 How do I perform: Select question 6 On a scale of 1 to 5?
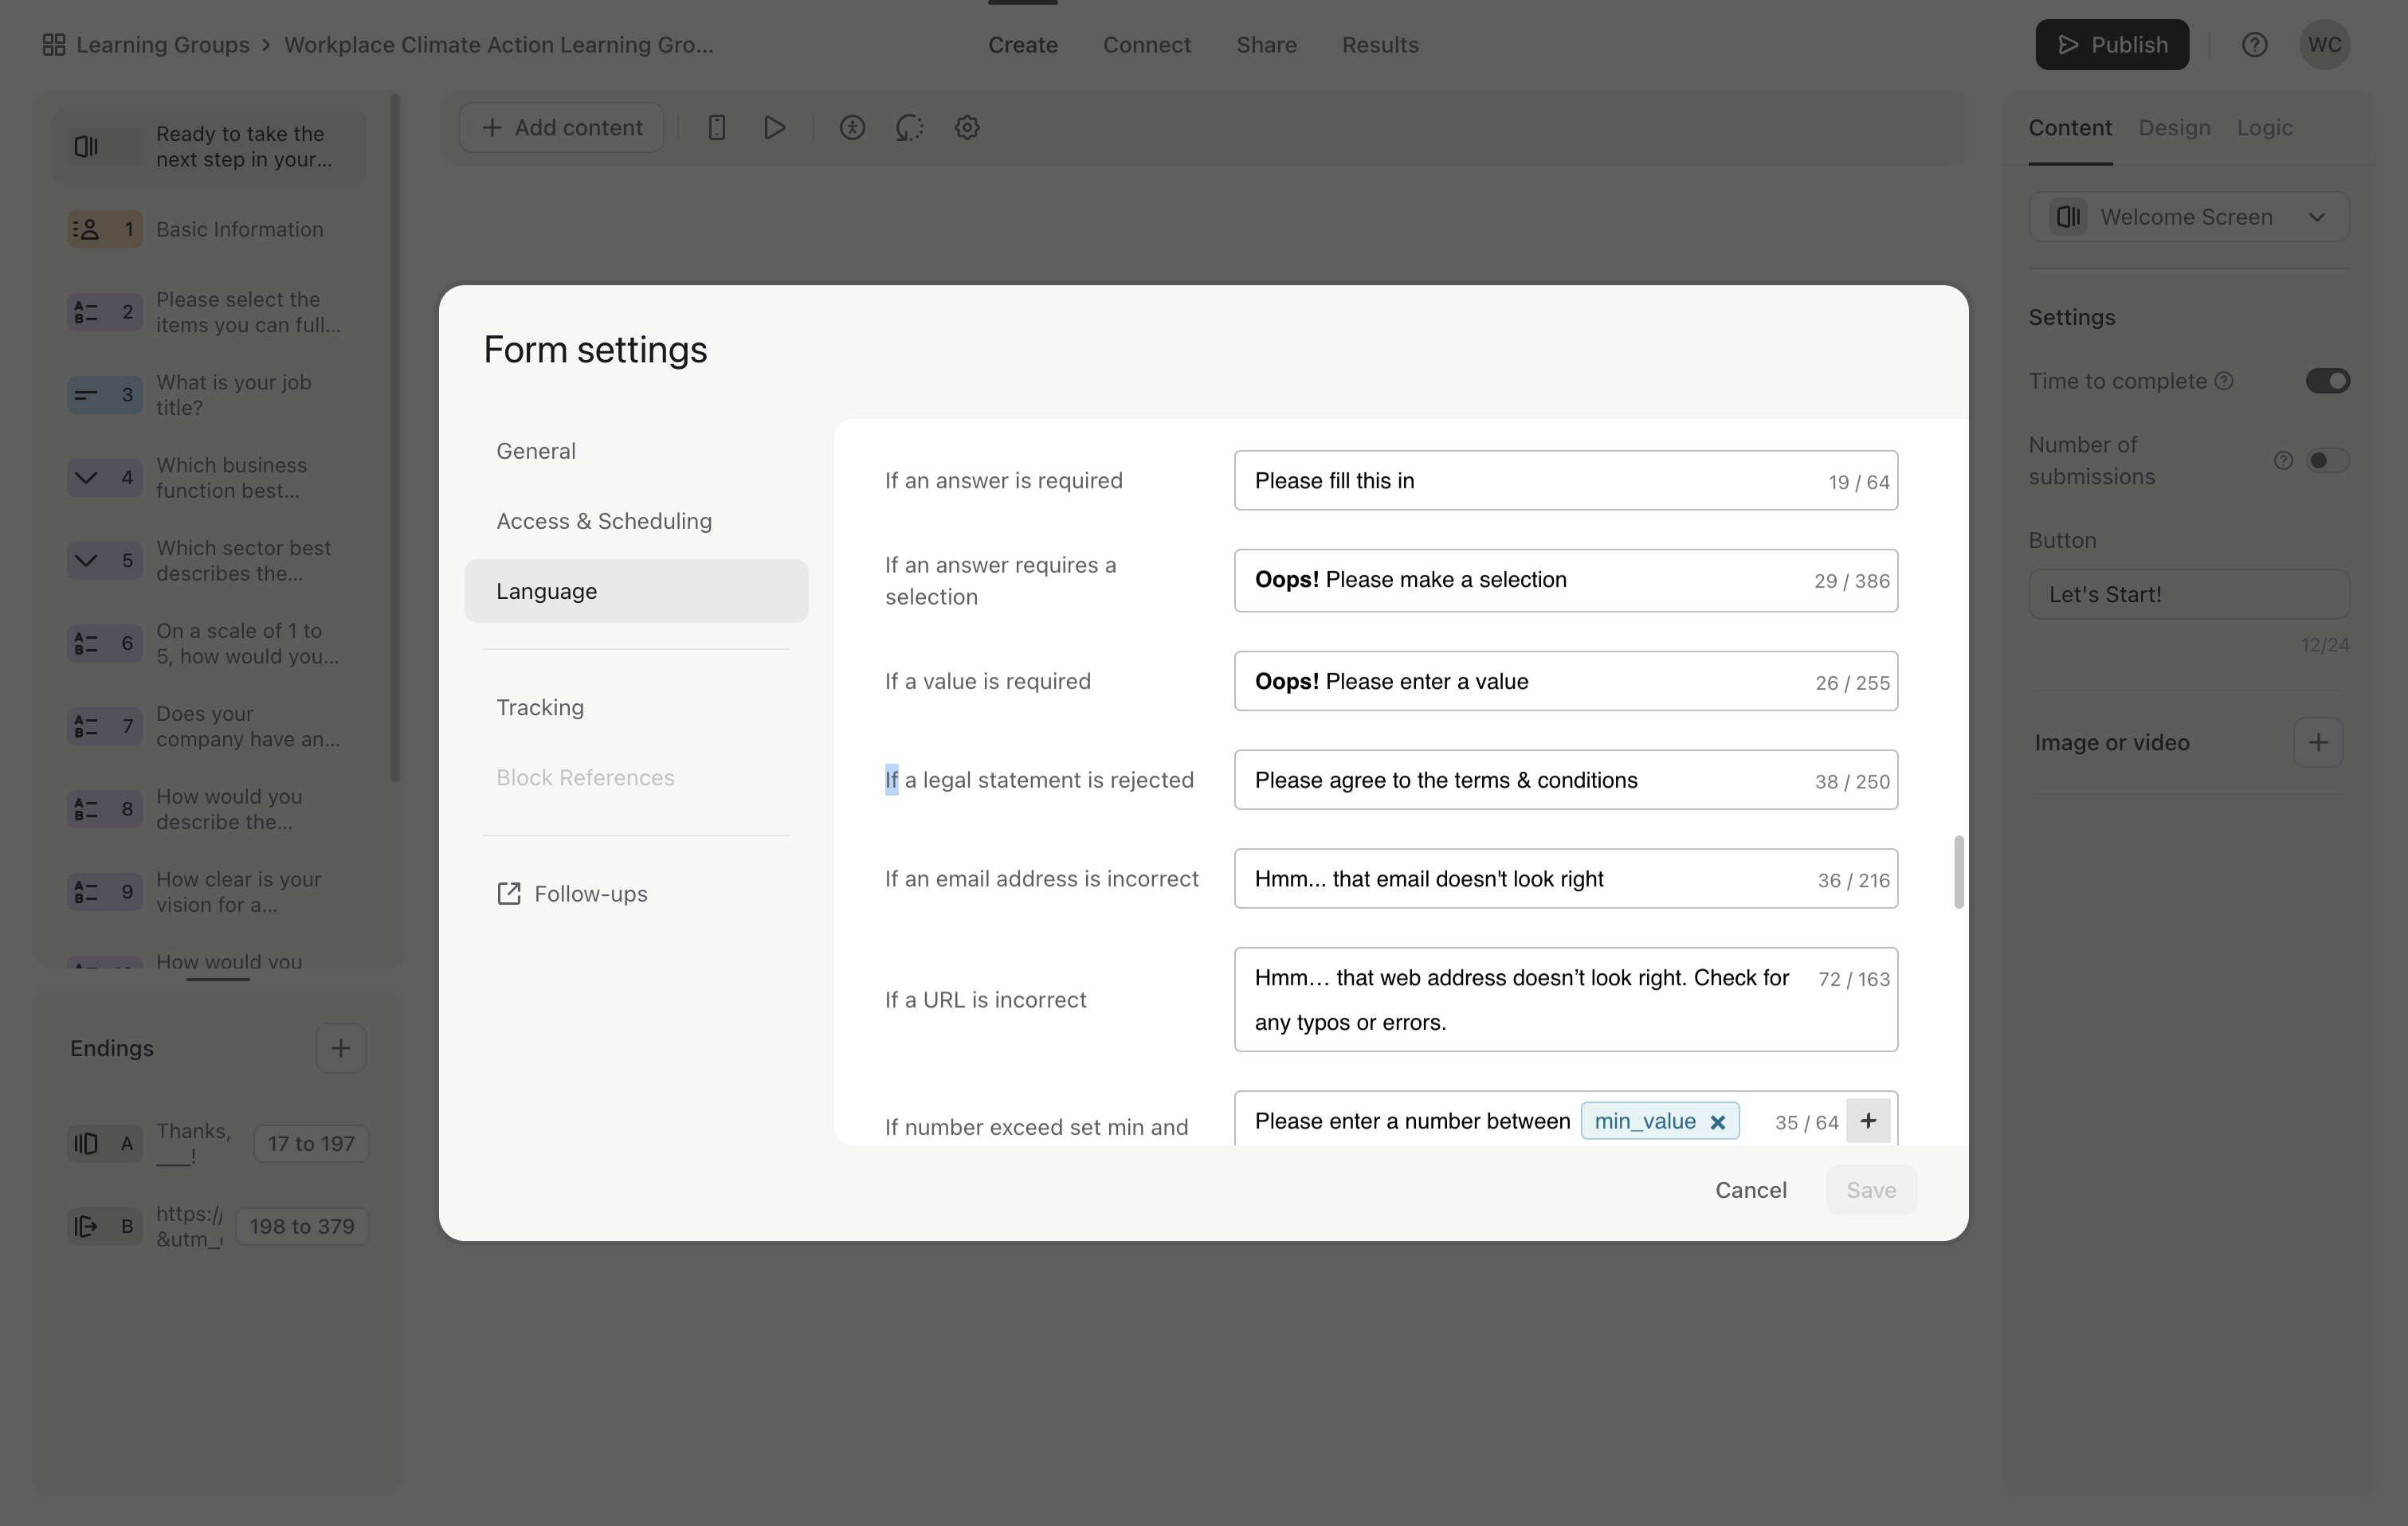point(209,644)
